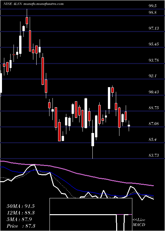Click the 12MA : 88.3 readout
165x231 pixels.
[x=20, y=213]
